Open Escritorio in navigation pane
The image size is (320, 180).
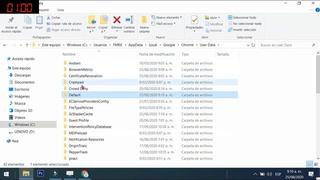[21, 89]
